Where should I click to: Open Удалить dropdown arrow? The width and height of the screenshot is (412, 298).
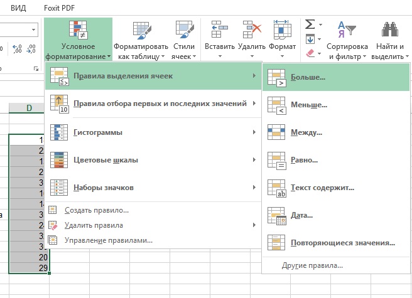252,56
